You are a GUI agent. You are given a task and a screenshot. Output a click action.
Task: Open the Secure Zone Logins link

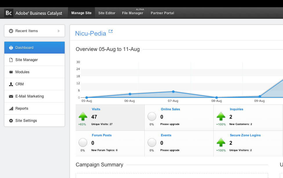[245, 135]
